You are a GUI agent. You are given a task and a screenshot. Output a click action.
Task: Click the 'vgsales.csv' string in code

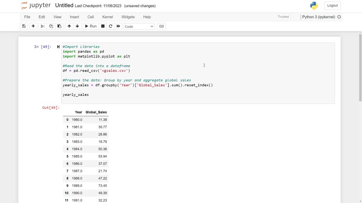pyautogui.click(x=114, y=70)
